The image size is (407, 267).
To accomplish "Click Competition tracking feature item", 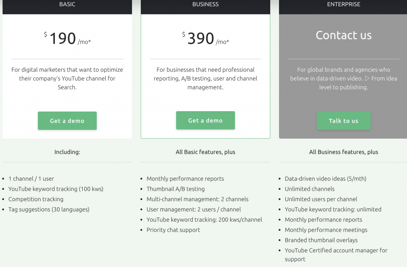I will pyautogui.click(x=36, y=199).
